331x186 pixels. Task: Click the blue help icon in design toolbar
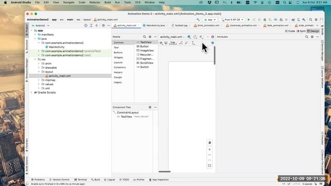(213, 43)
